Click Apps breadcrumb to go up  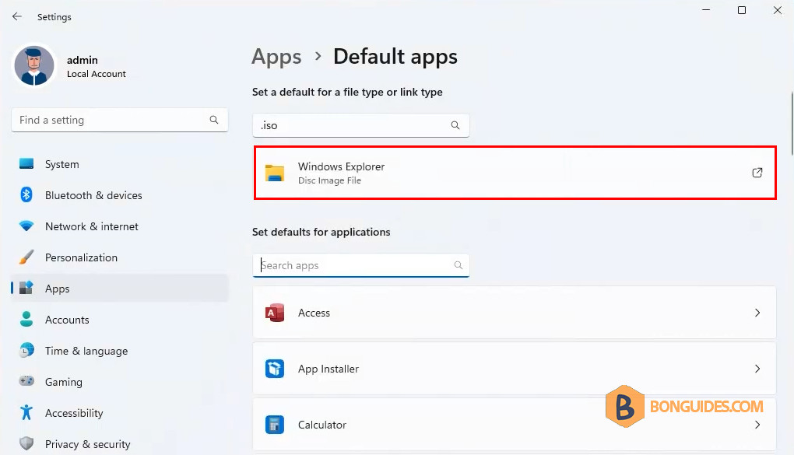276,57
